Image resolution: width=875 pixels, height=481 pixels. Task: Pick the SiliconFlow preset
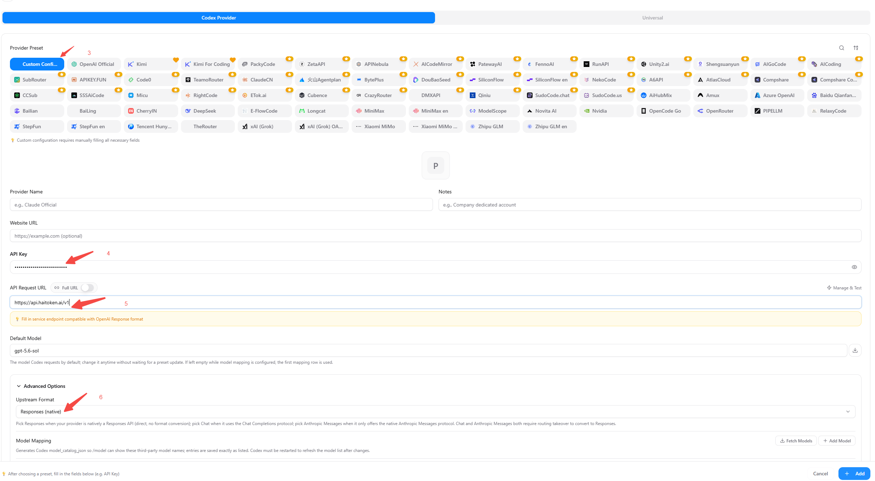(492, 80)
